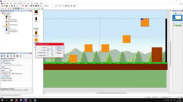Open the Size/Position properties tab icon
Image resolution: width=183 pixels, height=102 pixels.
[5, 56]
